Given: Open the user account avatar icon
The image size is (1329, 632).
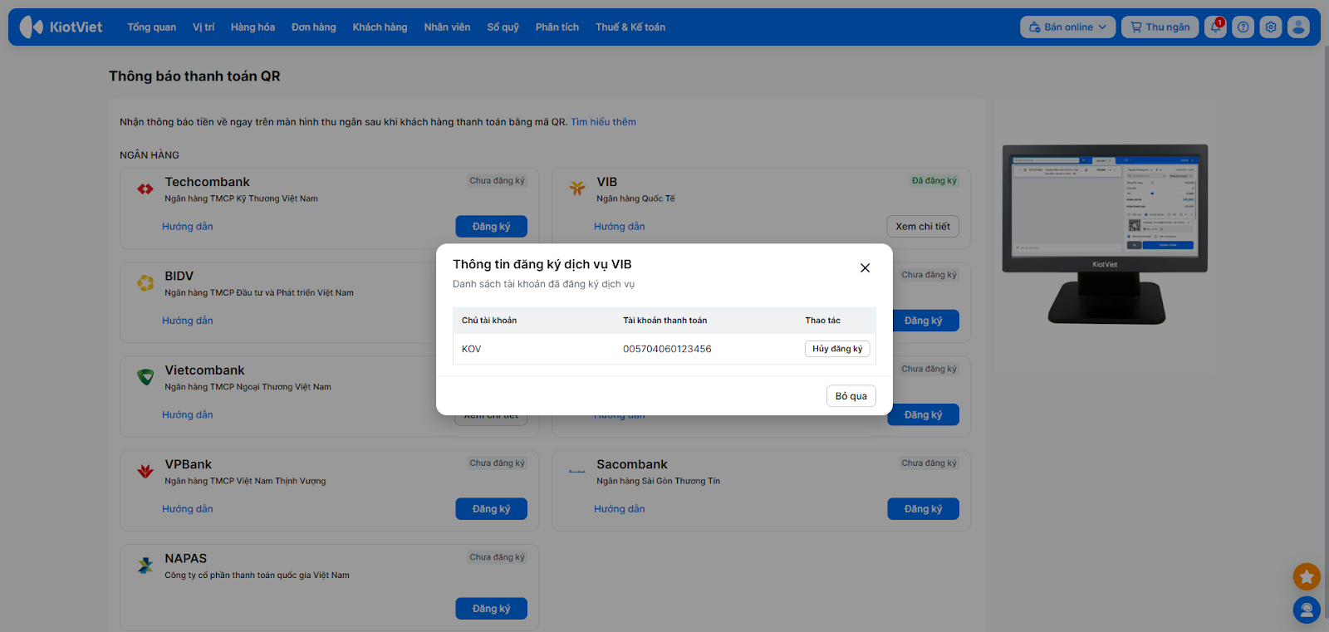Looking at the screenshot, I should (x=1298, y=27).
